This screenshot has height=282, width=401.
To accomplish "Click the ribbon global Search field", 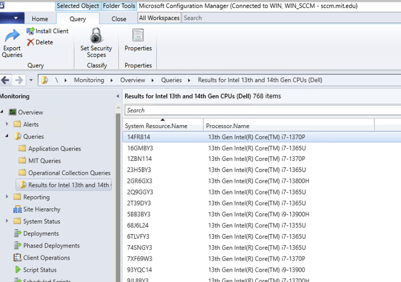I will pos(291,18).
